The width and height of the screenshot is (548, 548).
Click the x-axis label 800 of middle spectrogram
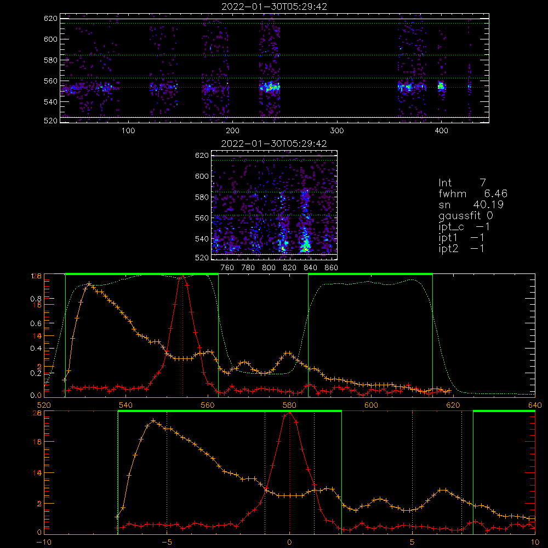coord(269,268)
